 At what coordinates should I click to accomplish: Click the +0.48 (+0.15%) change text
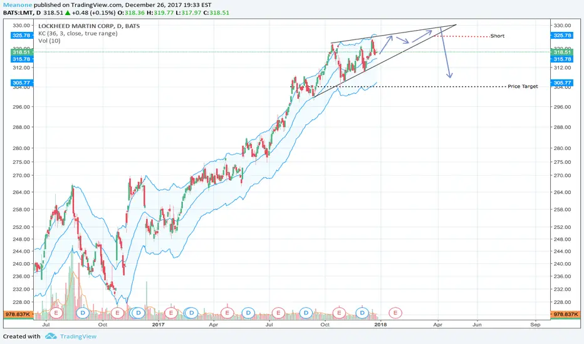tap(94, 13)
